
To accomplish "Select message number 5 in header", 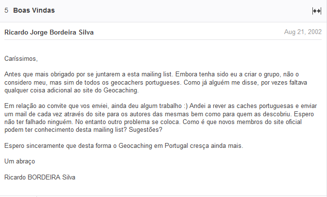I will point(6,10).
